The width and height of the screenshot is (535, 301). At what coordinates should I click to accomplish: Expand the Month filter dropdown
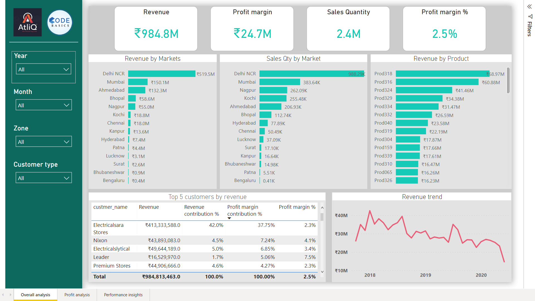[x=66, y=105]
